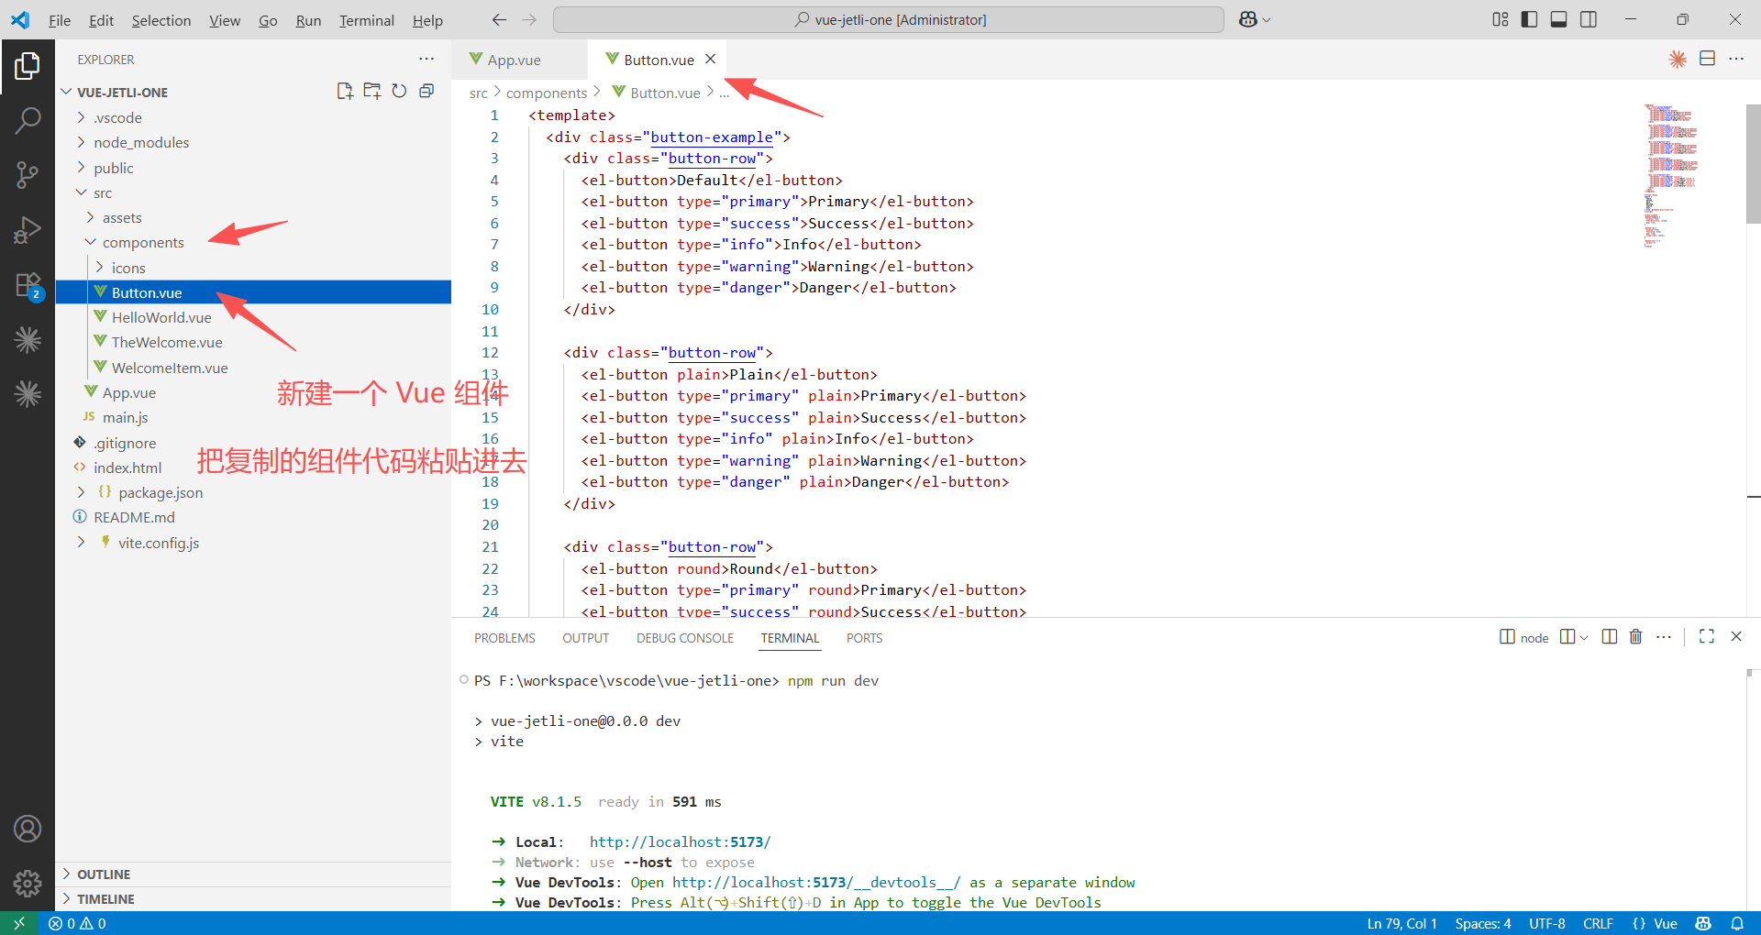Change indentation via Spaces: 4
This screenshot has height=935, width=1761.
coord(1482,923)
